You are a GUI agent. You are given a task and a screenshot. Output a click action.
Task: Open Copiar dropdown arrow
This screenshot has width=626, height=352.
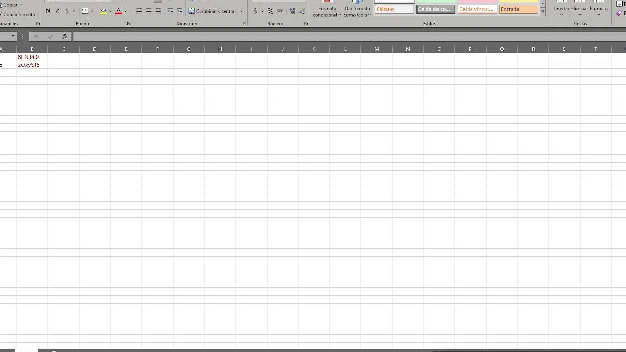pyautogui.click(x=22, y=5)
